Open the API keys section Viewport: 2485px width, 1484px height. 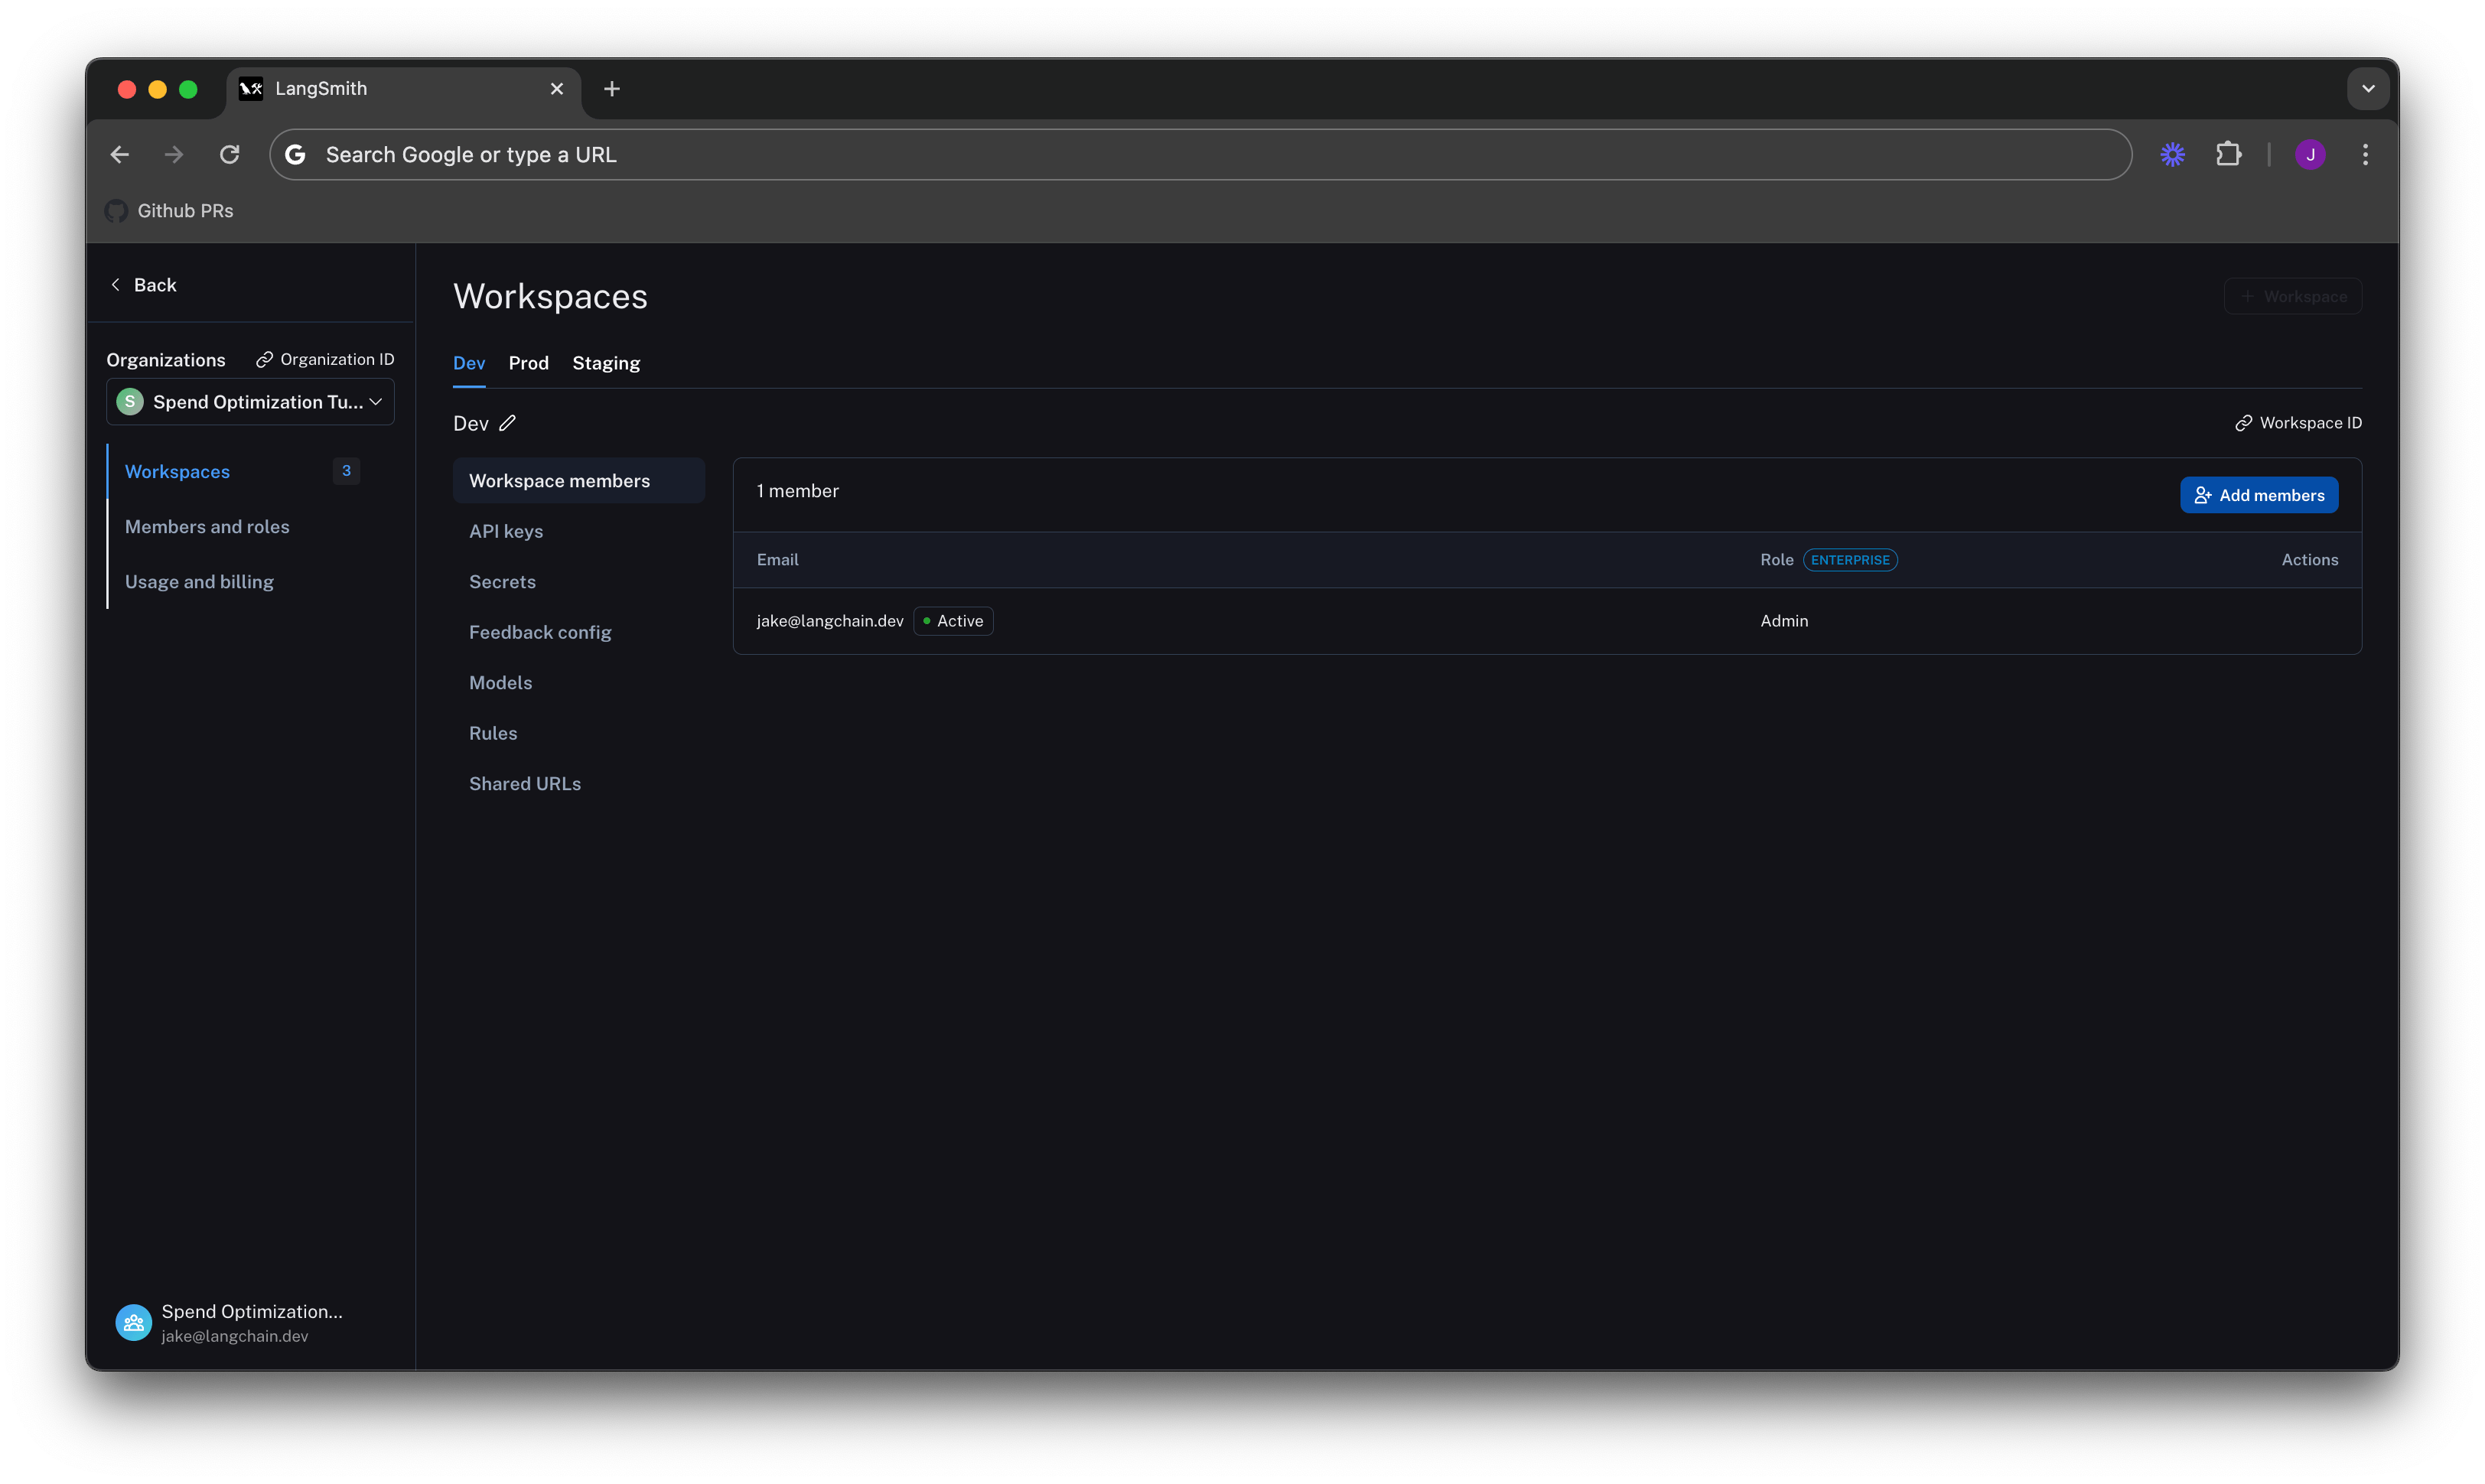click(x=506, y=531)
